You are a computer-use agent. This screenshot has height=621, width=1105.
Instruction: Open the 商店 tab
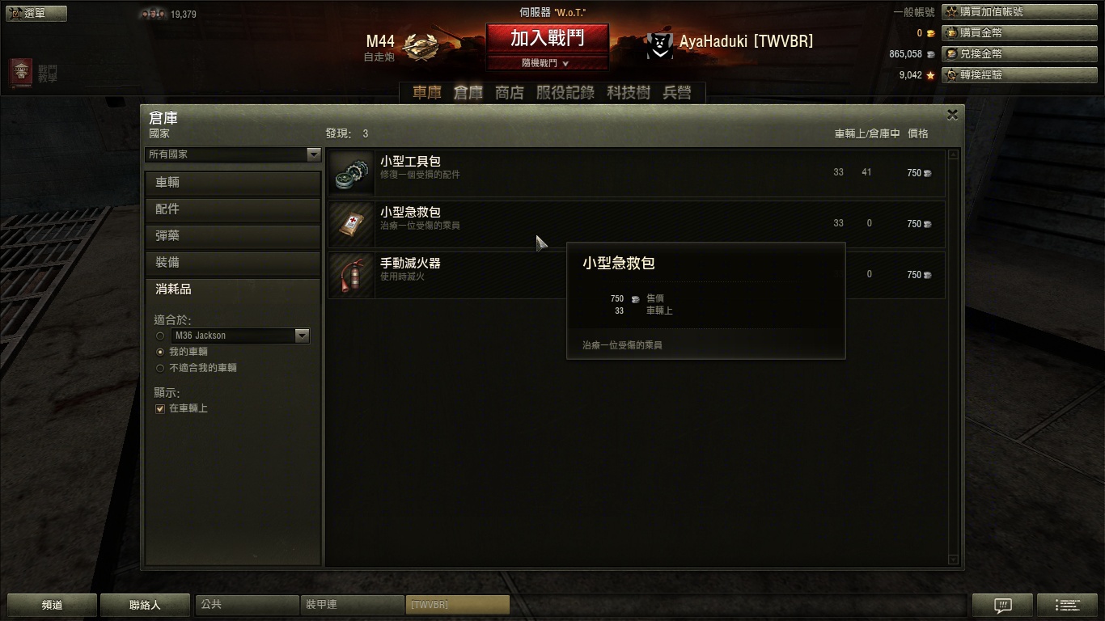point(509,93)
